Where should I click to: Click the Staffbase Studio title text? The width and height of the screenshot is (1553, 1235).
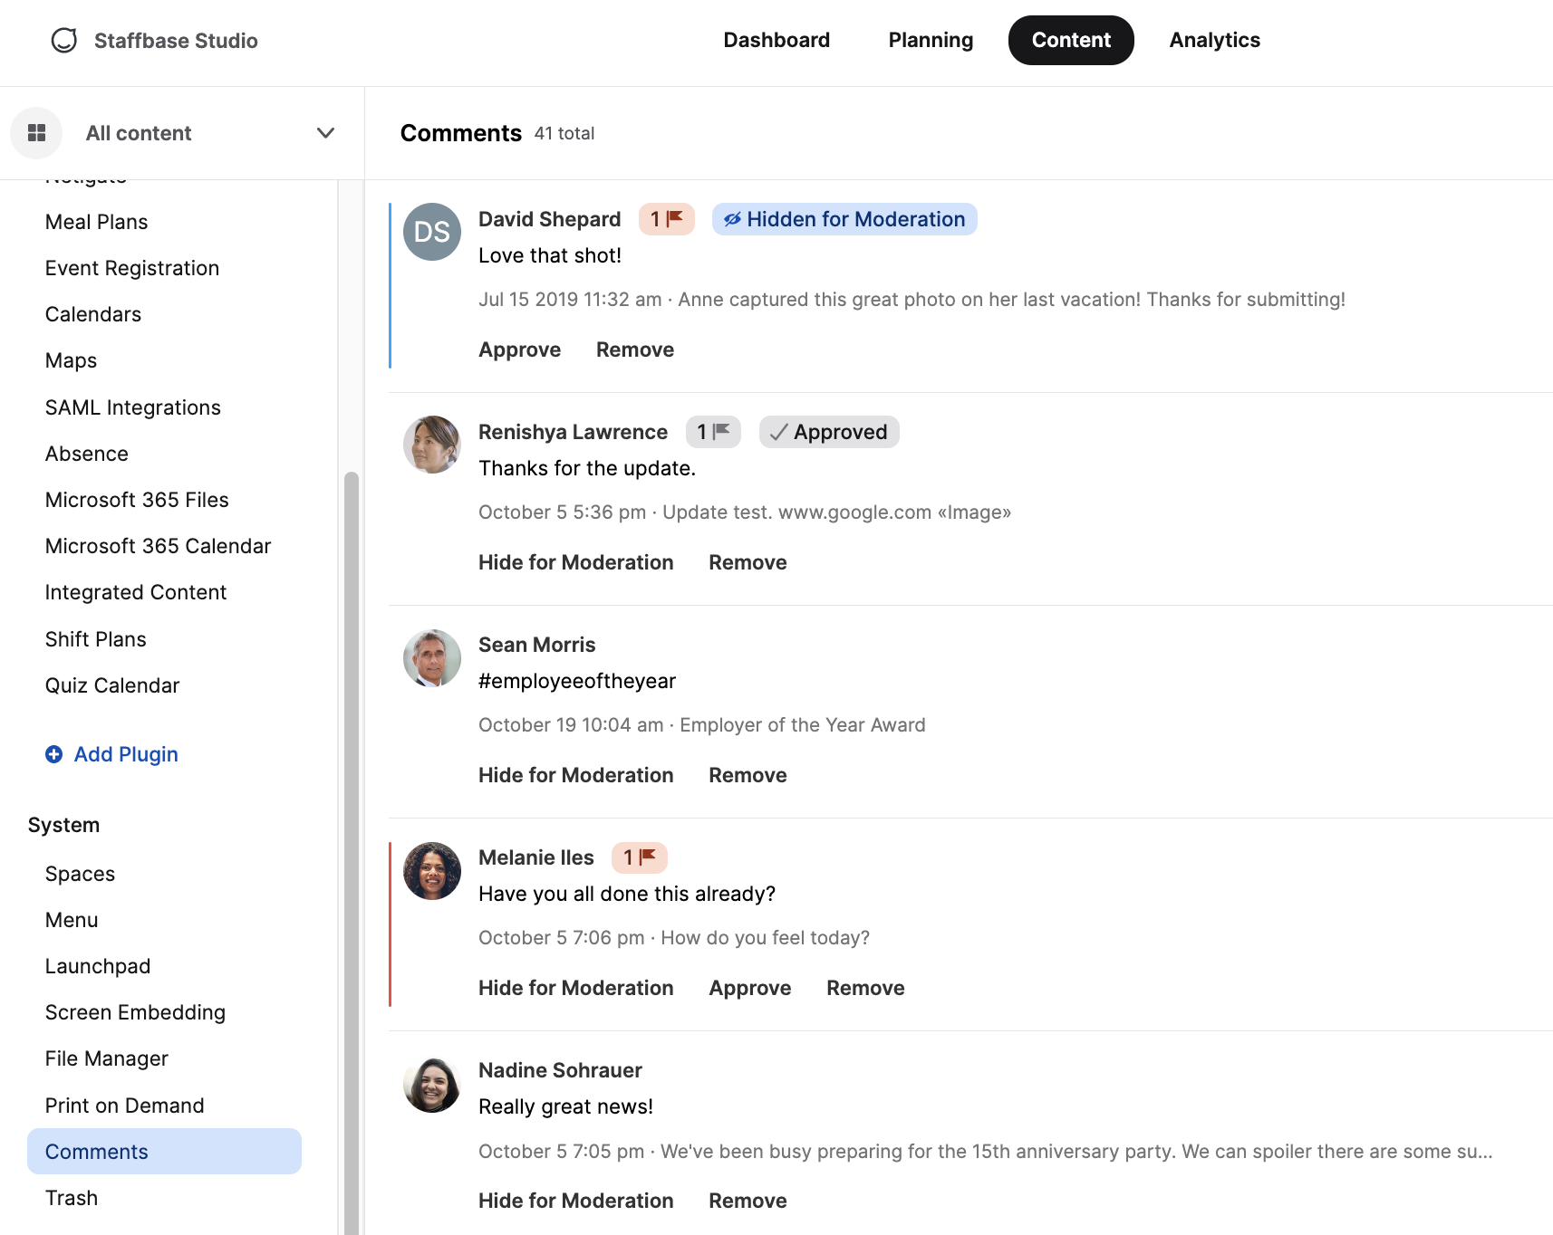pos(176,41)
